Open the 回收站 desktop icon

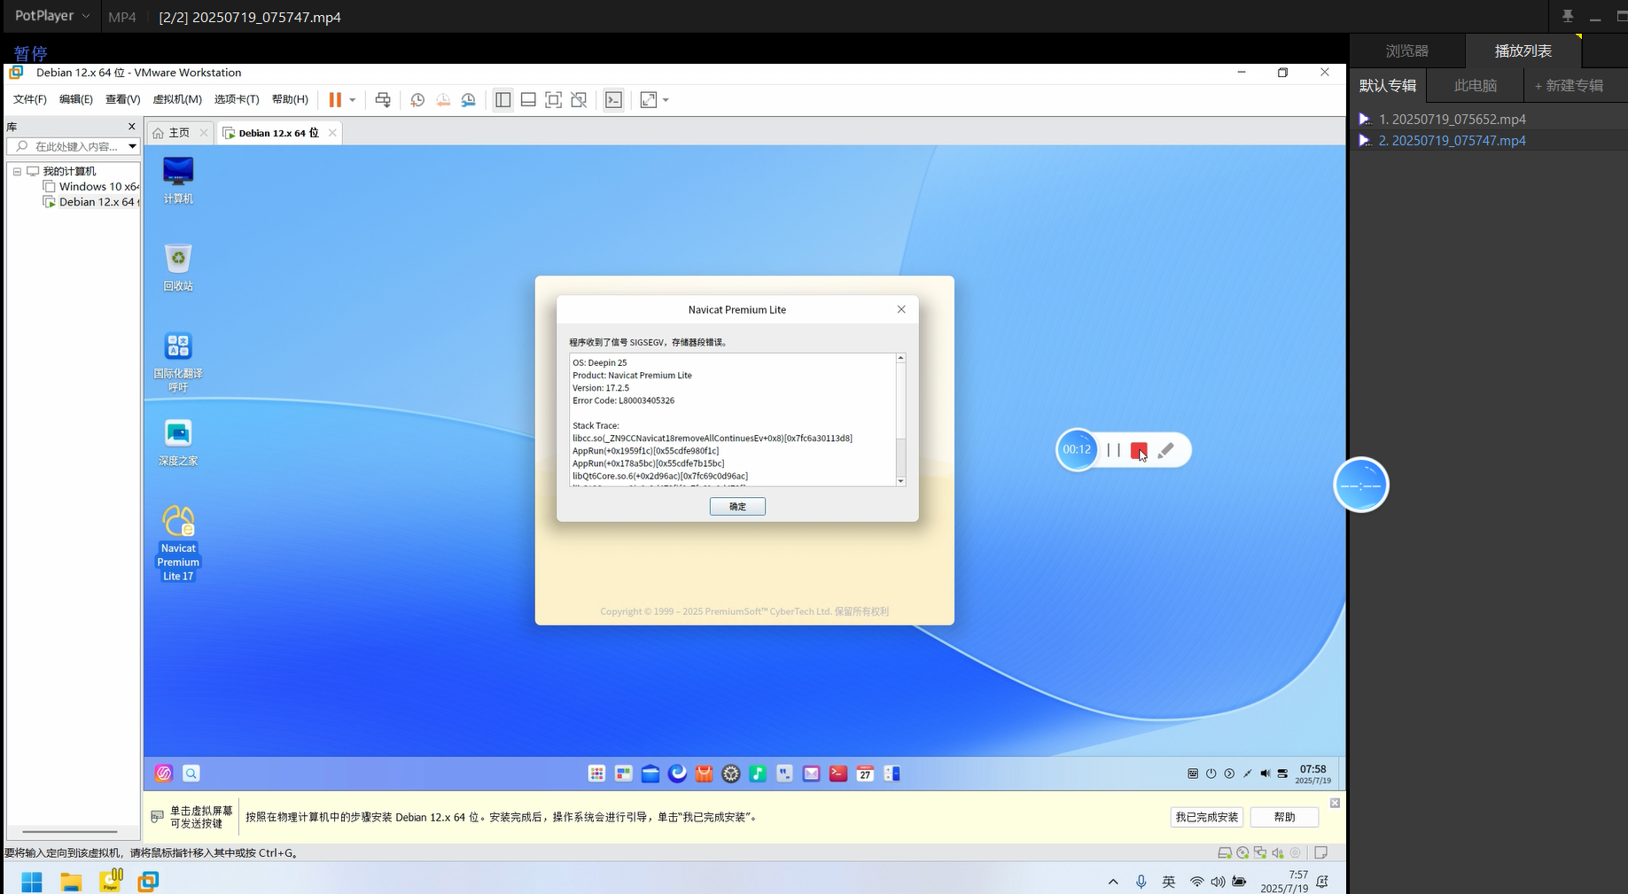(x=178, y=267)
